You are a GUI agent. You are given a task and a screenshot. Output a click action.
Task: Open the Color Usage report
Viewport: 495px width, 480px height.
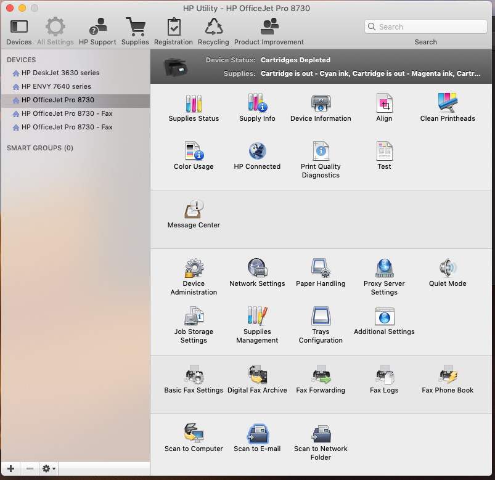click(194, 151)
